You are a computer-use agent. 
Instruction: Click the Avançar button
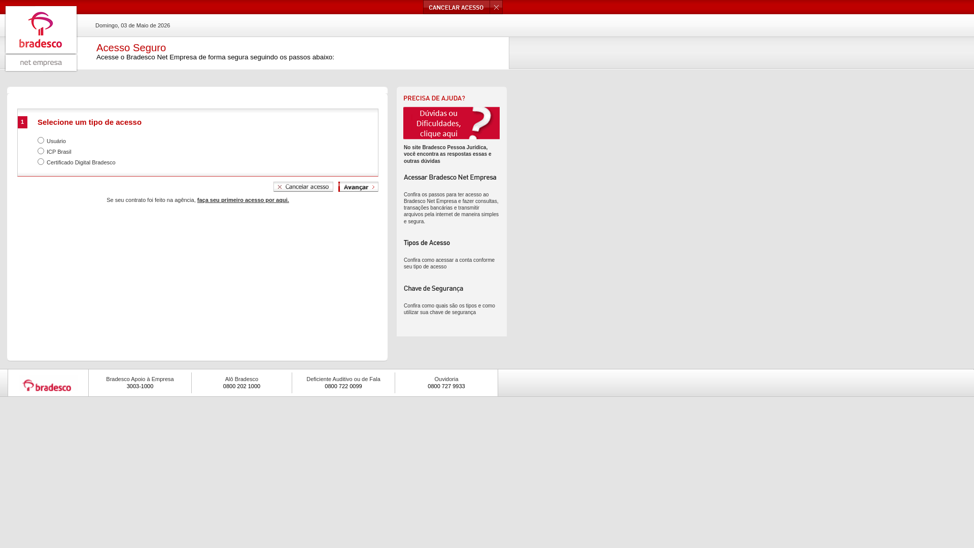(358, 187)
